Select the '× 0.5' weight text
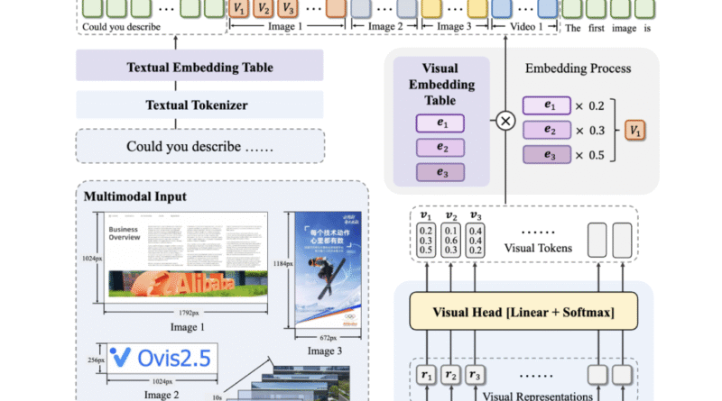 (590, 155)
